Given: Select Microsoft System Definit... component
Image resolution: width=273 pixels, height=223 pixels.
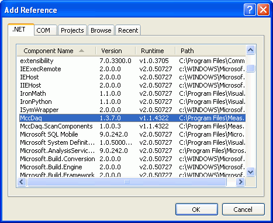Looking at the screenshot, I should pos(132,142).
